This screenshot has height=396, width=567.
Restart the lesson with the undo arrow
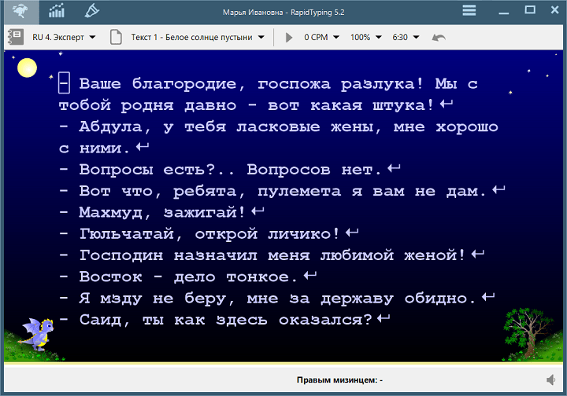(x=439, y=37)
